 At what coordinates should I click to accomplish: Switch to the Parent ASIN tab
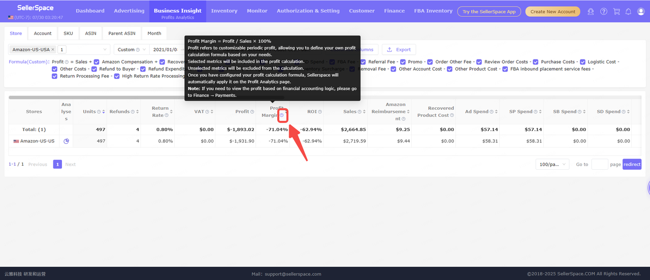point(122,34)
